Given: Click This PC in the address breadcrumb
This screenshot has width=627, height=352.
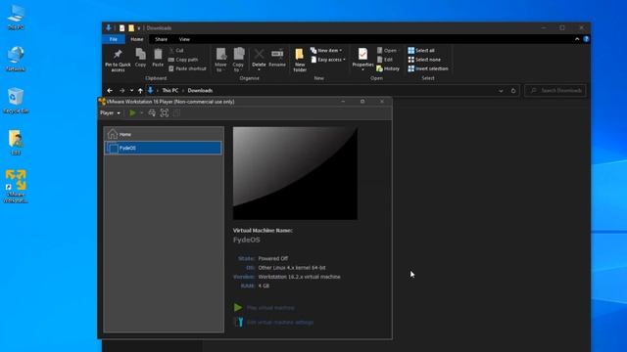Looking at the screenshot, I should point(169,91).
